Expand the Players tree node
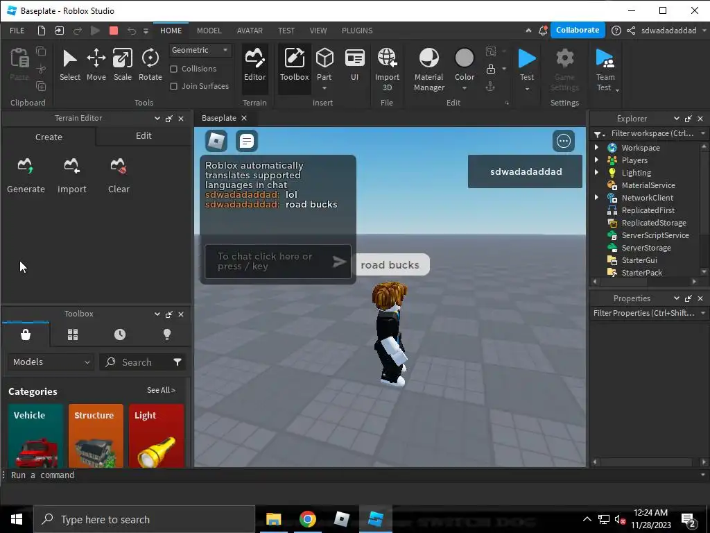Viewport: 710px width, 533px height. click(596, 160)
